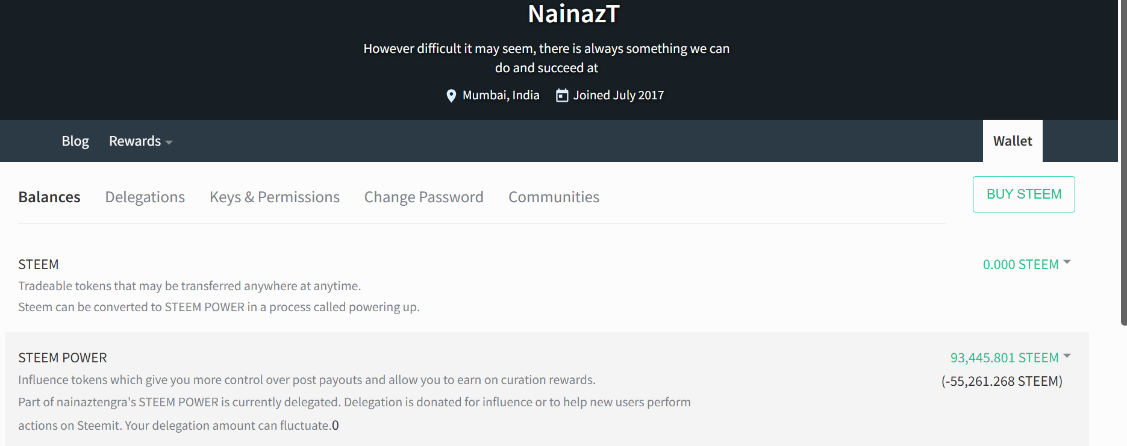Click the page's vertical scrollbar
The height and width of the screenshot is (446, 1127).
click(1123, 163)
